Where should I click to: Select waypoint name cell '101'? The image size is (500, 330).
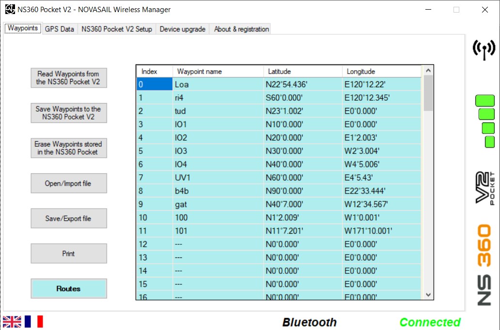(218, 231)
